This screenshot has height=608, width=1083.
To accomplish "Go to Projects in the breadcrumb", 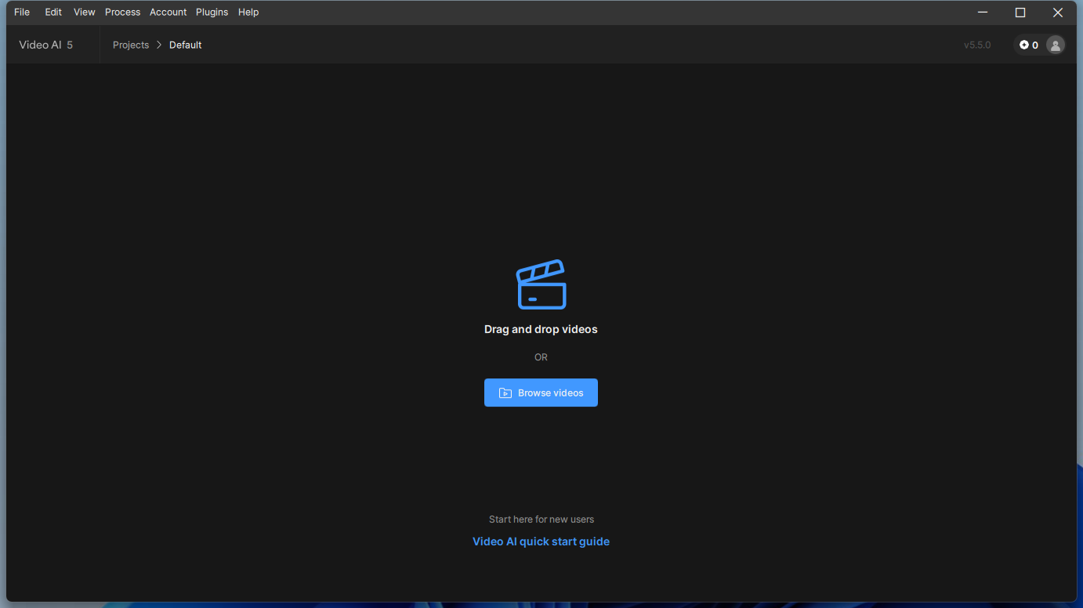I will 131,45.
